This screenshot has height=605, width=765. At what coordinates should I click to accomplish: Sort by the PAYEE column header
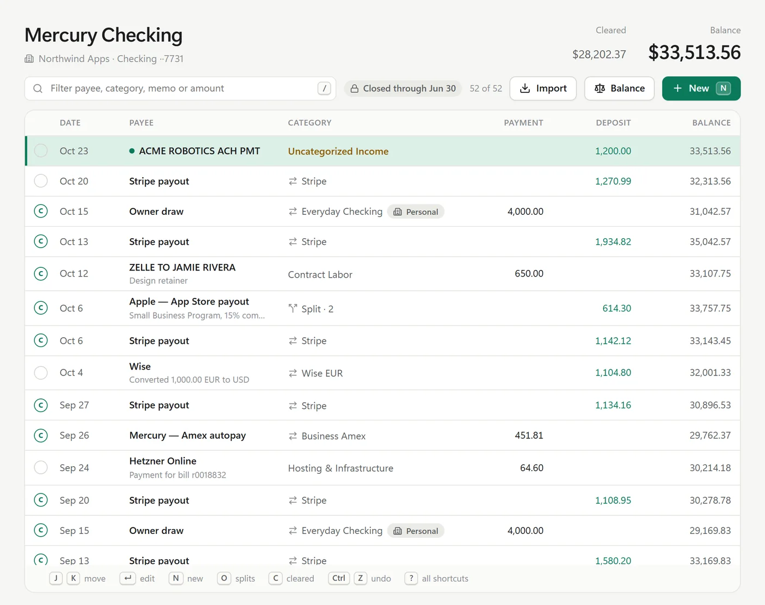[142, 123]
